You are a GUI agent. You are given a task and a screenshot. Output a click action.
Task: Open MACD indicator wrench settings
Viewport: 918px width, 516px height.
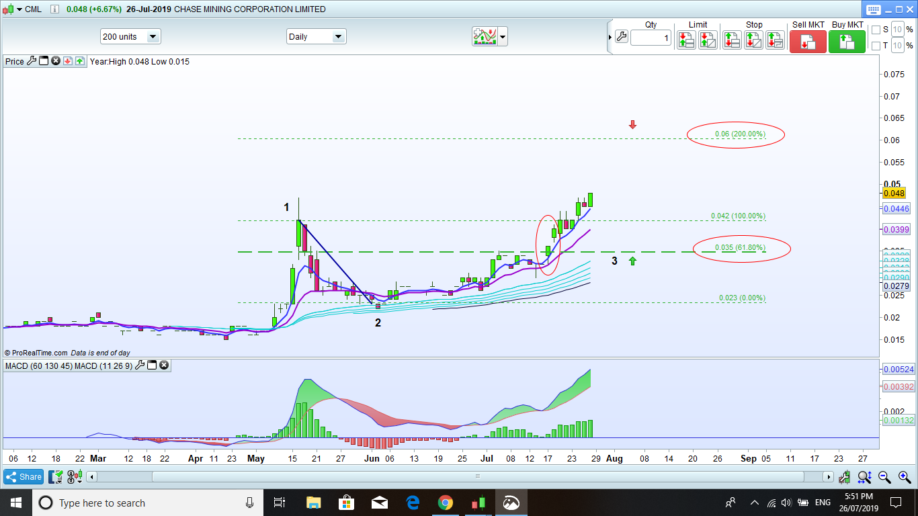(x=140, y=365)
